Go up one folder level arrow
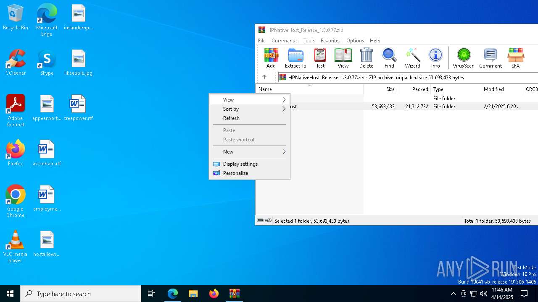Image resolution: width=538 pixels, height=302 pixels. click(x=264, y=77)
